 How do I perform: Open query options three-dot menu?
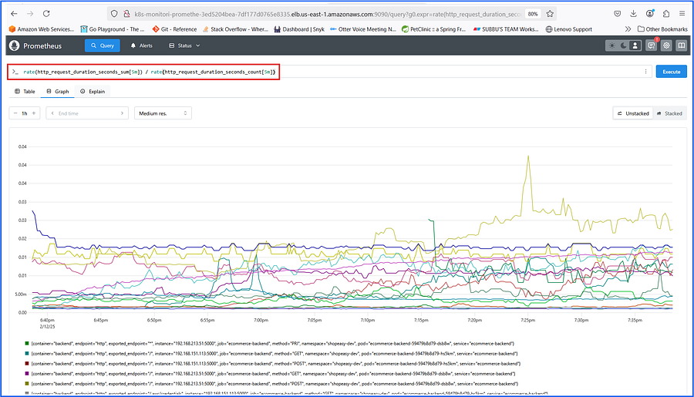click(x=645, y=72)
